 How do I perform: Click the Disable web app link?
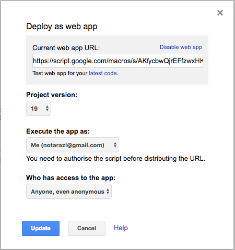181,47
